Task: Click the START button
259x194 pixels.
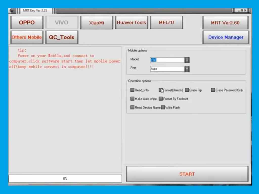Action: click(187, 174)
